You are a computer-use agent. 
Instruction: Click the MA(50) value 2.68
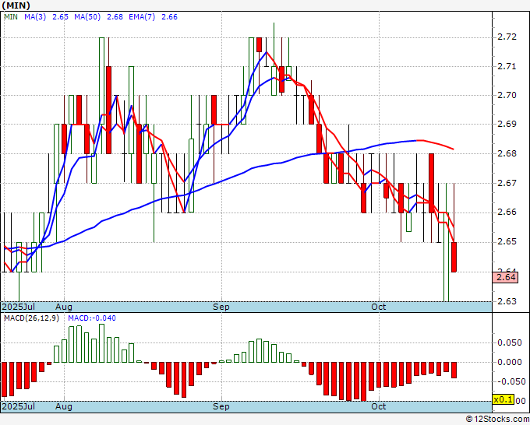[115, 17]
